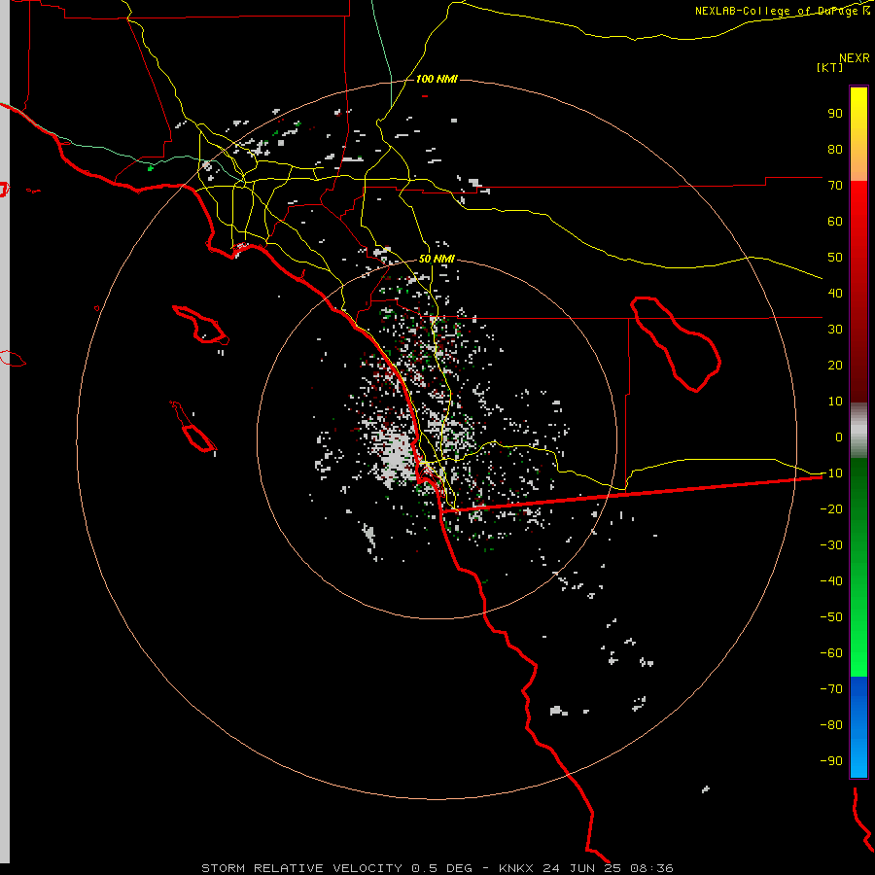Viewport: 875px width, 875px height.
Task: Click the STORM RELATIVE VELOCITY product title
Action: [302, 868]
